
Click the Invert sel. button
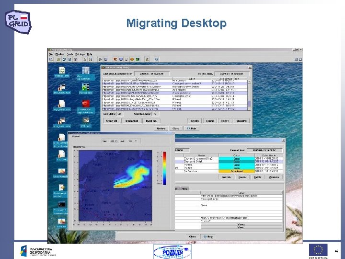151,121
